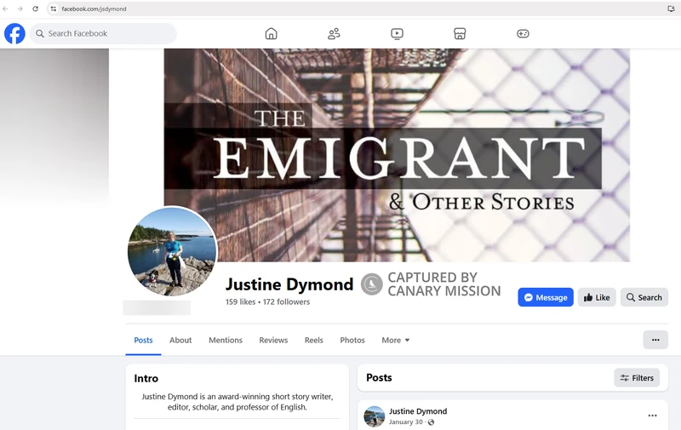
Task: Switch to the Photos tab
Action: point(352,340)
